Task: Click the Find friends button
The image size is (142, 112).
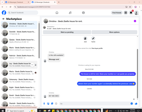Action: pyautogui.click(x=117, y=13)
